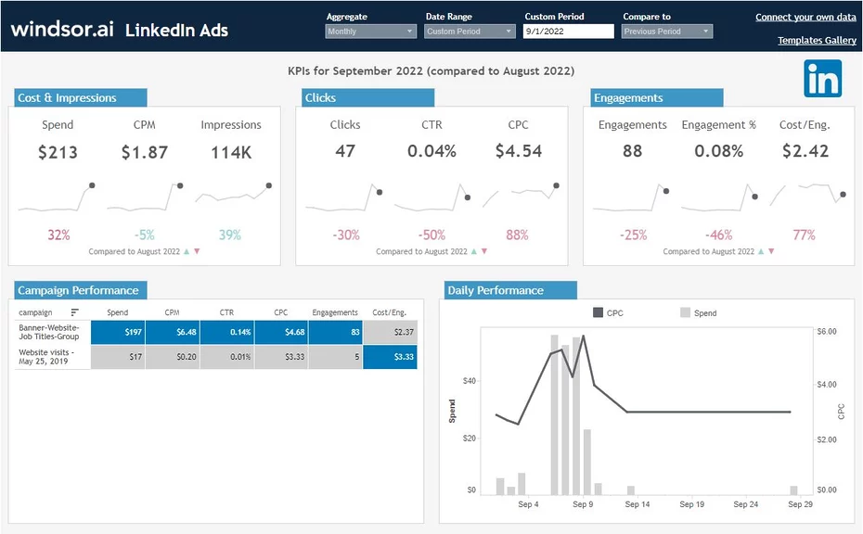Click the red down triangle under Engagements panel
Image resolution: width=863 pixels, height=534 pixels.
(x=771, y=251)
